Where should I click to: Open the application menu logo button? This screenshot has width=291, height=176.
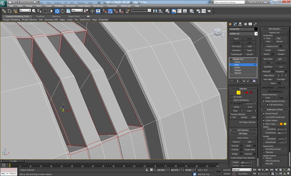click(3, 3)
